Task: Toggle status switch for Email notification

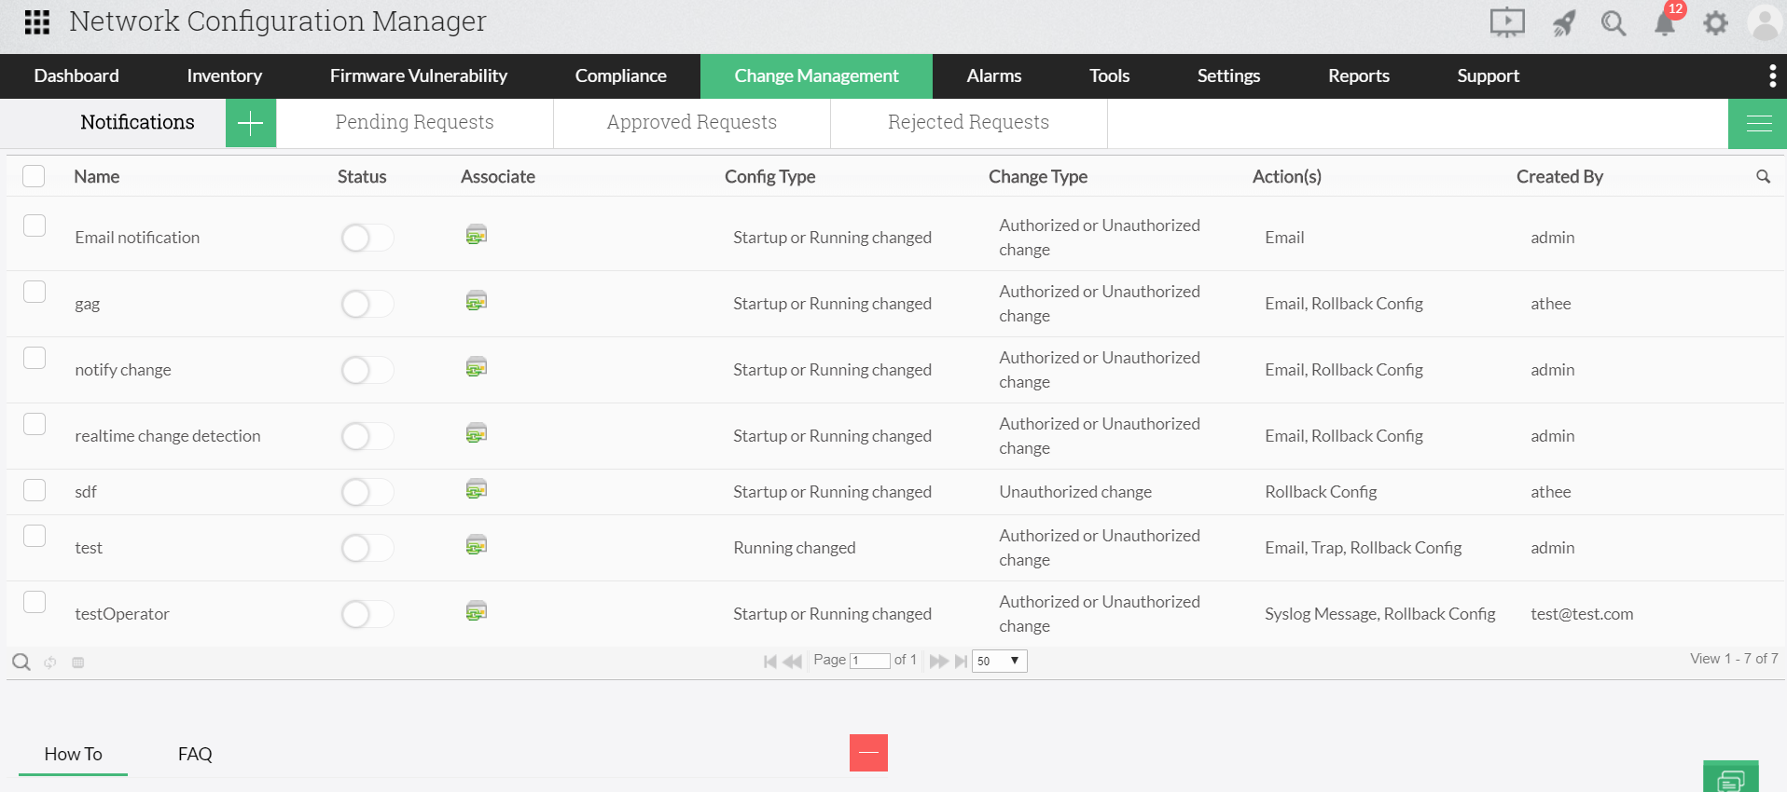Action: [x=367, y=238]
